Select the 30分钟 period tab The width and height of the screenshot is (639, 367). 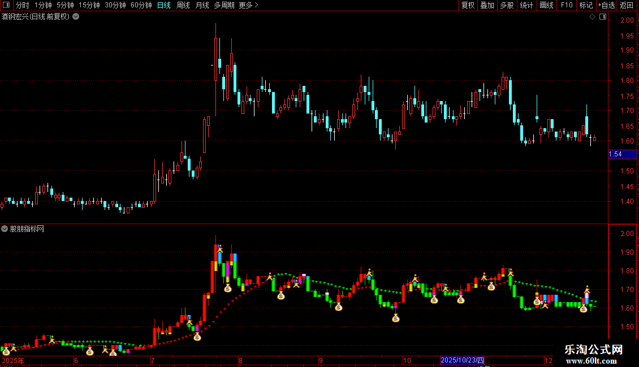115,5
